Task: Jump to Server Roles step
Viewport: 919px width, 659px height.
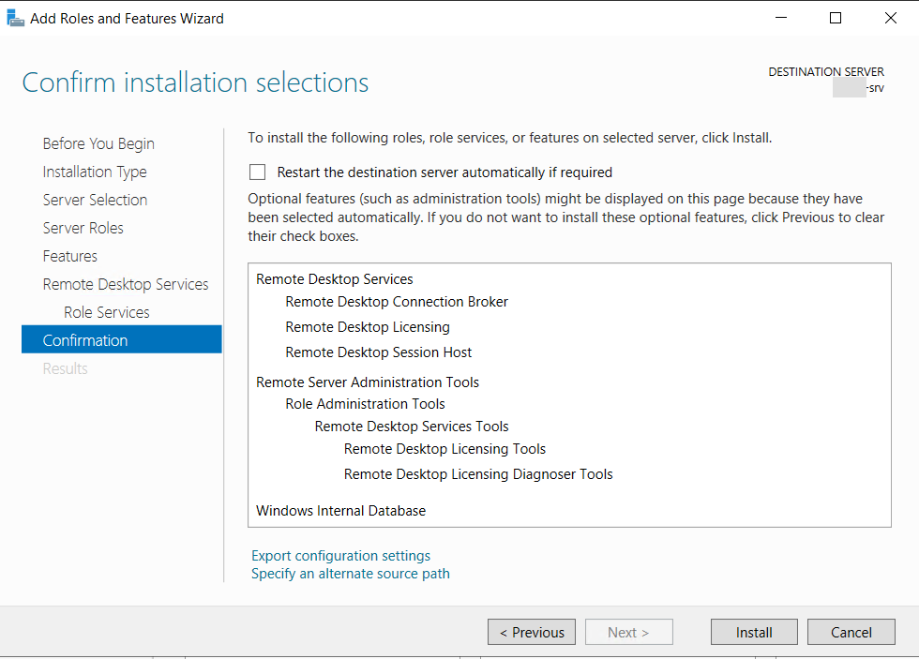Action: coord(83,228)
